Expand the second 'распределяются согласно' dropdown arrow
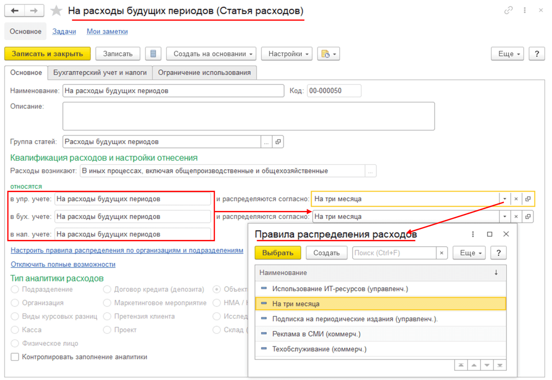The image size is (552, 380). pos(505,216)
